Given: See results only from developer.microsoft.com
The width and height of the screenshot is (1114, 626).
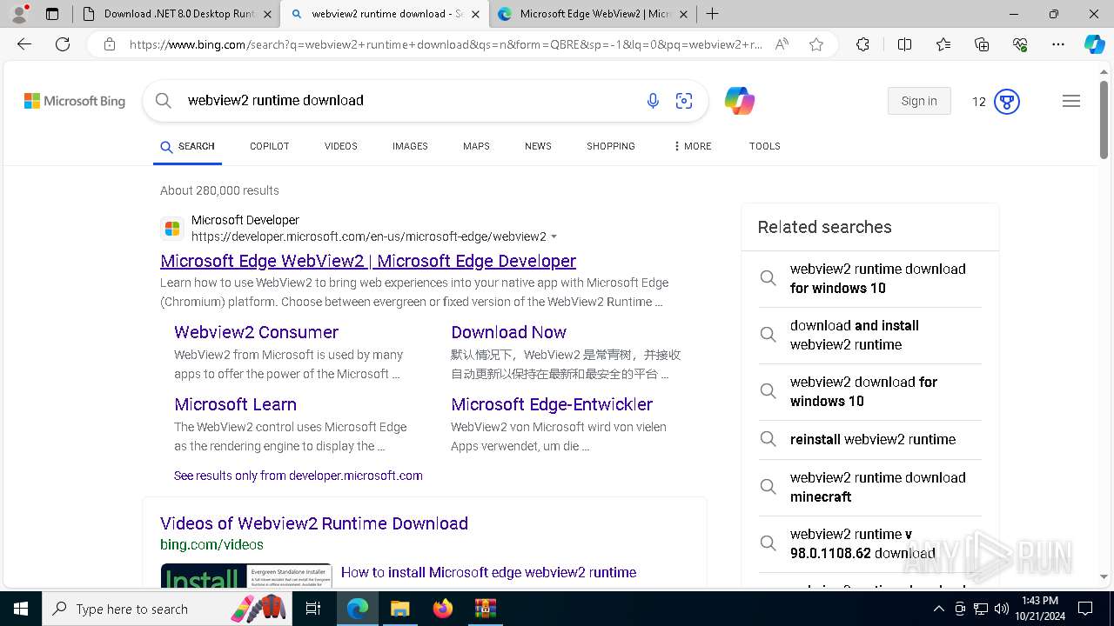Looking at the screenshot, I should [x=299, y=476].
